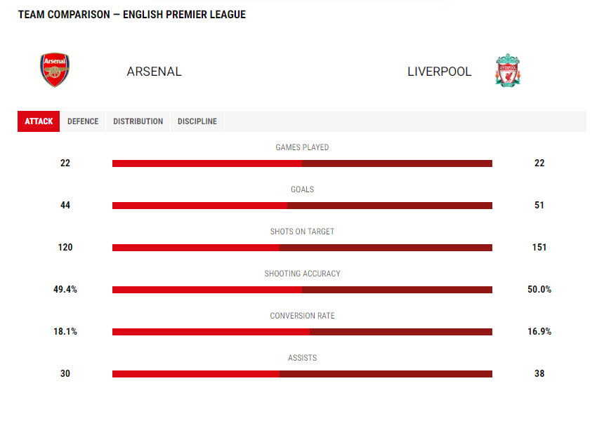Click Arsenal's 18.1% conversion rate
The width and height of the screenshot is (604, 428).
click(65, 331)
